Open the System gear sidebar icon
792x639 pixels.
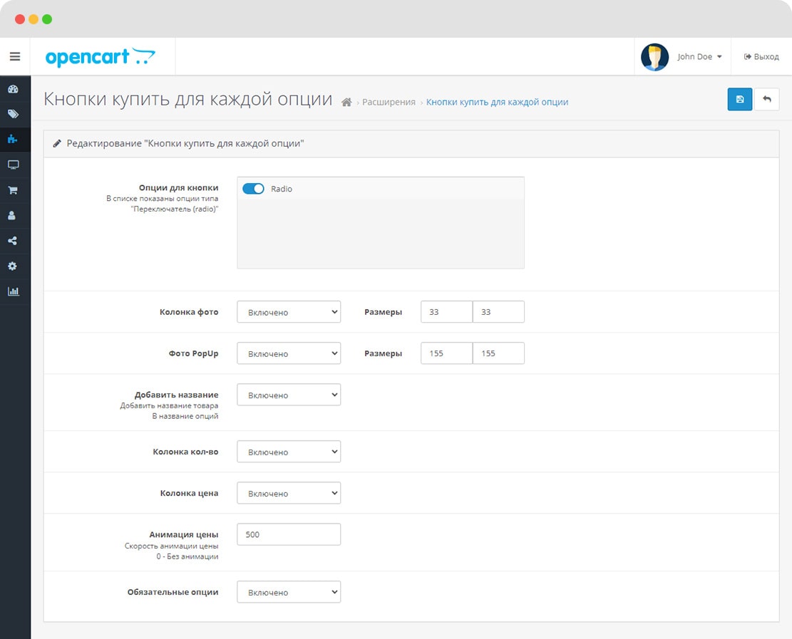(x=13, y=266)
